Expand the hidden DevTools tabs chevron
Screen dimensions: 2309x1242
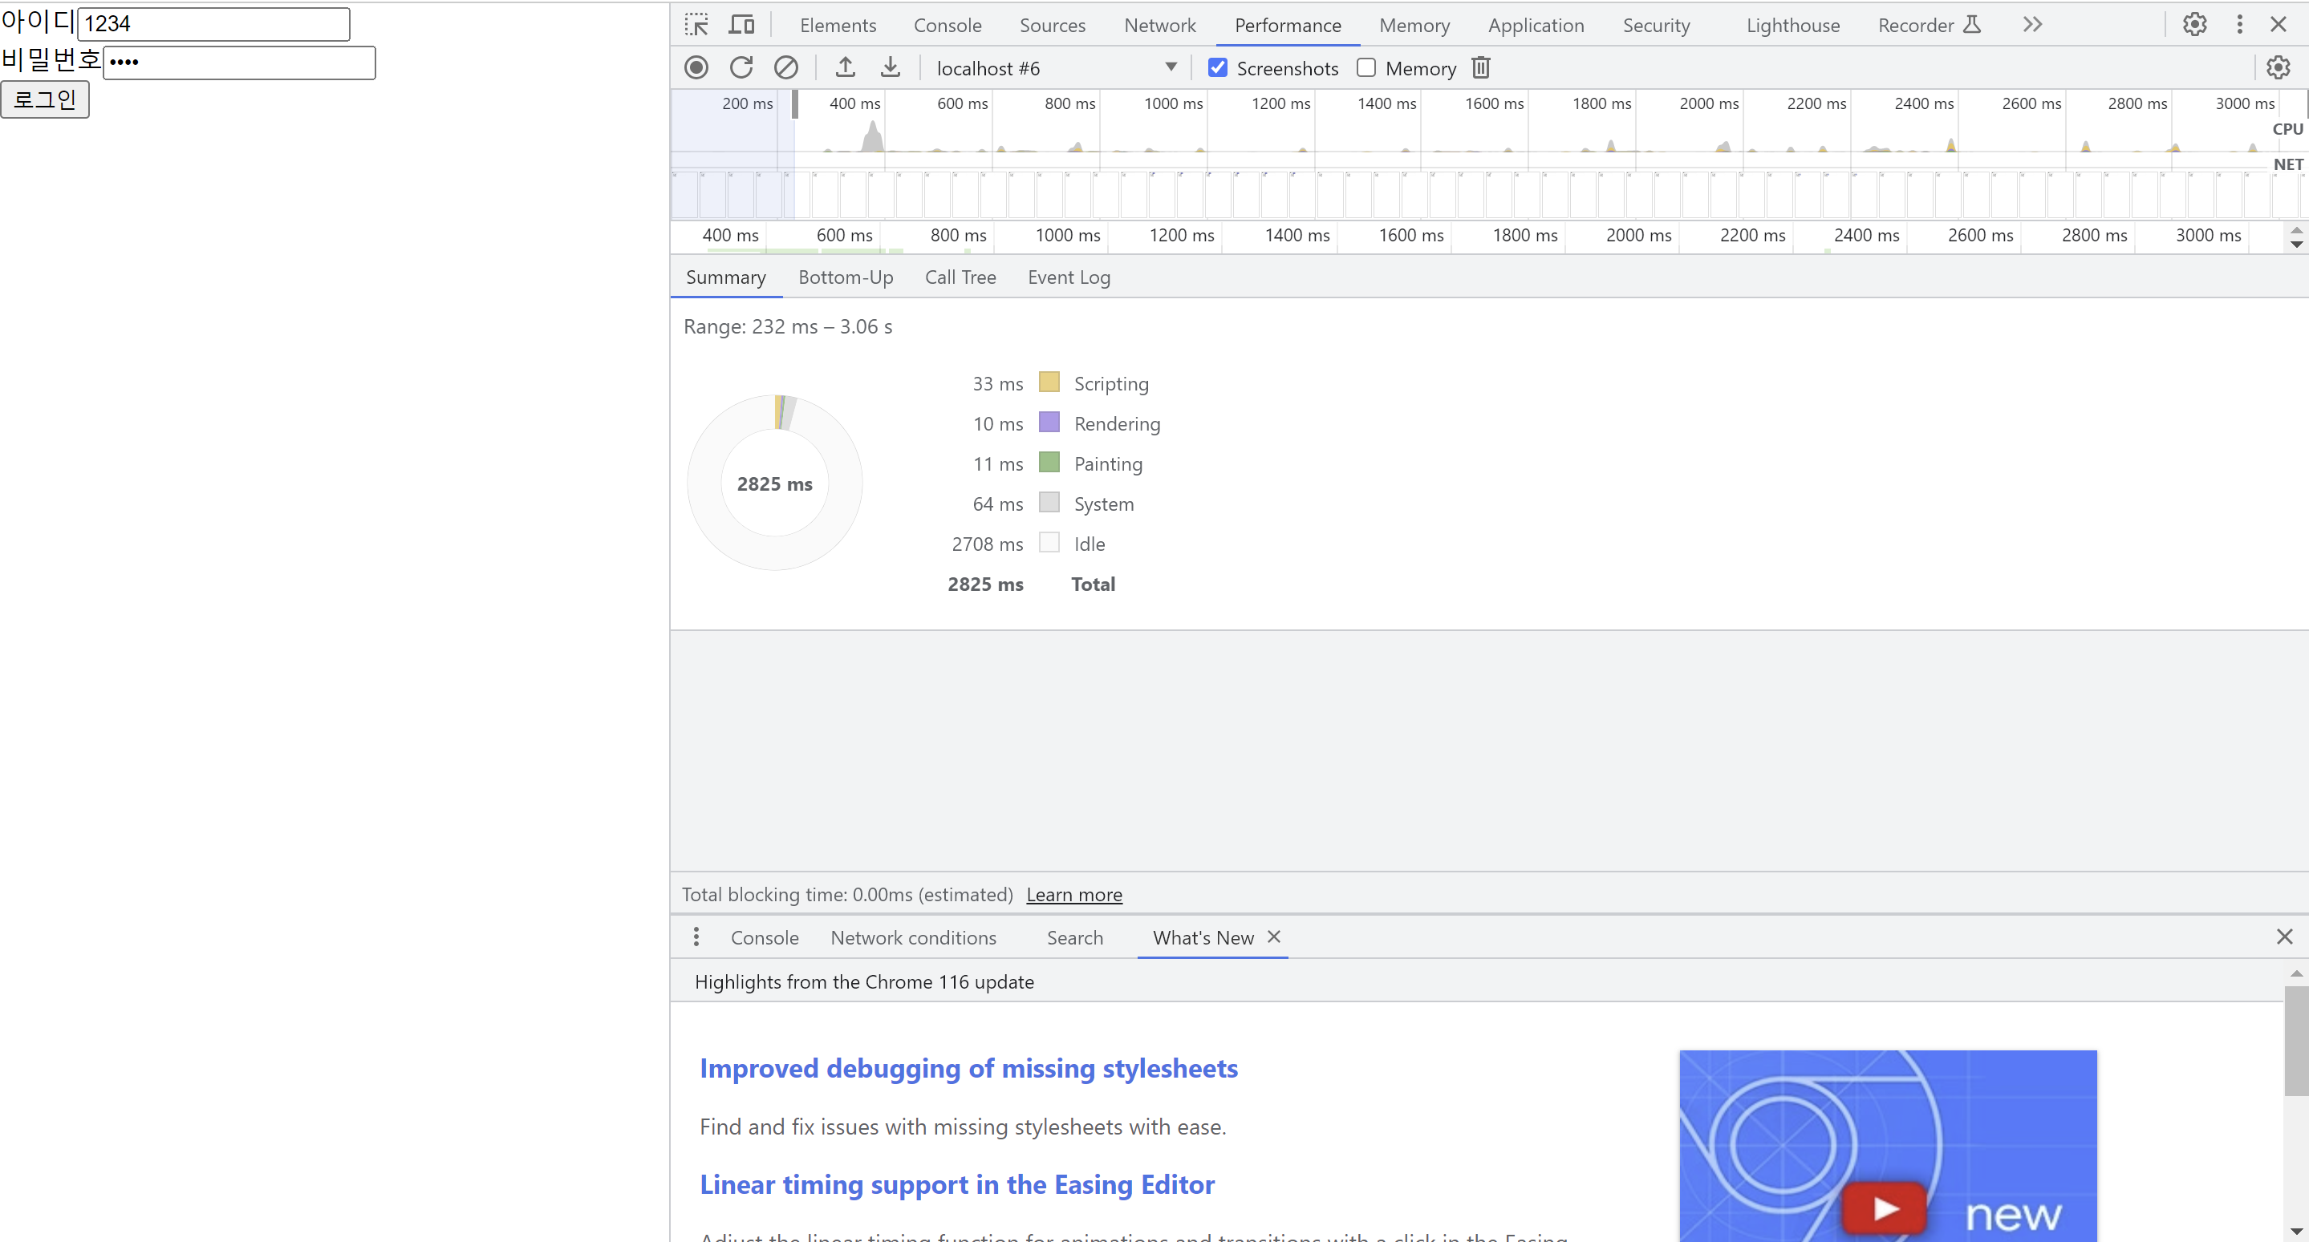click(x=2032, y=25)
